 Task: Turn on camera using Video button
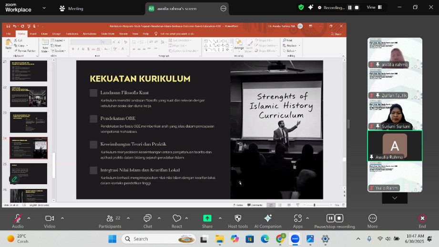[50, 218]
